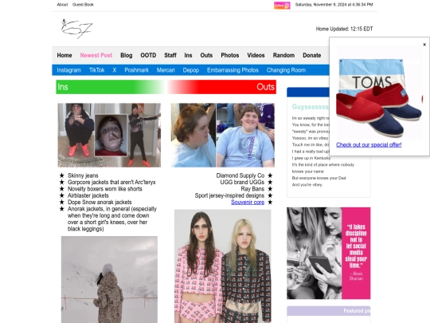Open the Blog menu item
The image size is (430, 323).
[126, 55]
